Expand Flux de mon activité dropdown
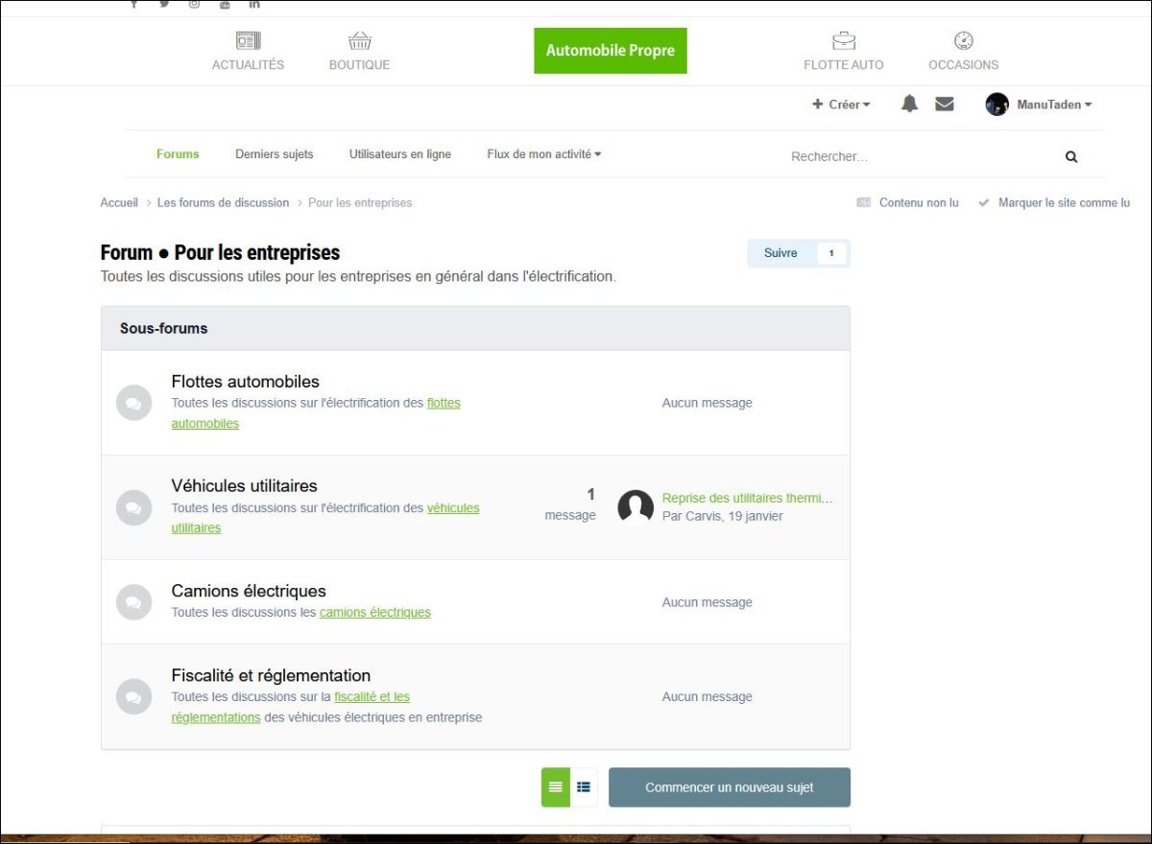This screenshot has width=1152, height=844. (543, 154)
